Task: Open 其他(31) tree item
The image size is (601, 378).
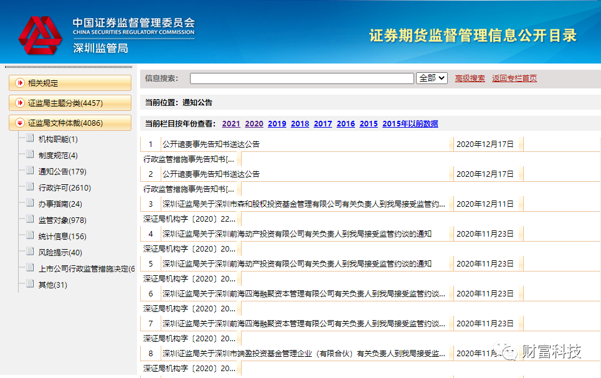Action: click(x=53, y=285)
